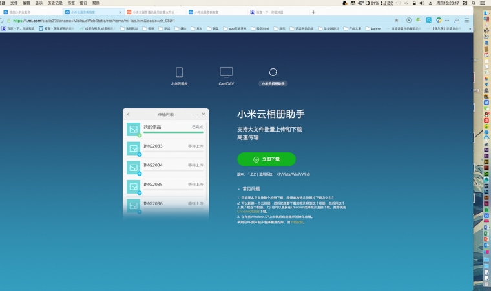
Task: Open the browser hamburger menu
Action: tap(466, 21)
